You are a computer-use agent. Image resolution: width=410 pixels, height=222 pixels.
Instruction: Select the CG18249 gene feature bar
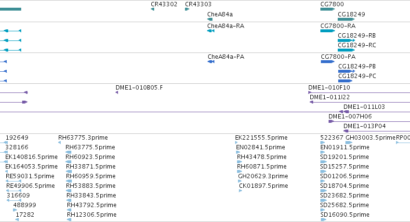point(346,19)
